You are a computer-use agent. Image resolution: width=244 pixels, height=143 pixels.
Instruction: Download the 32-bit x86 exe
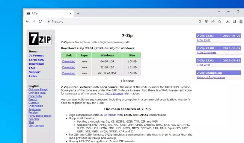tap(69, 67)
